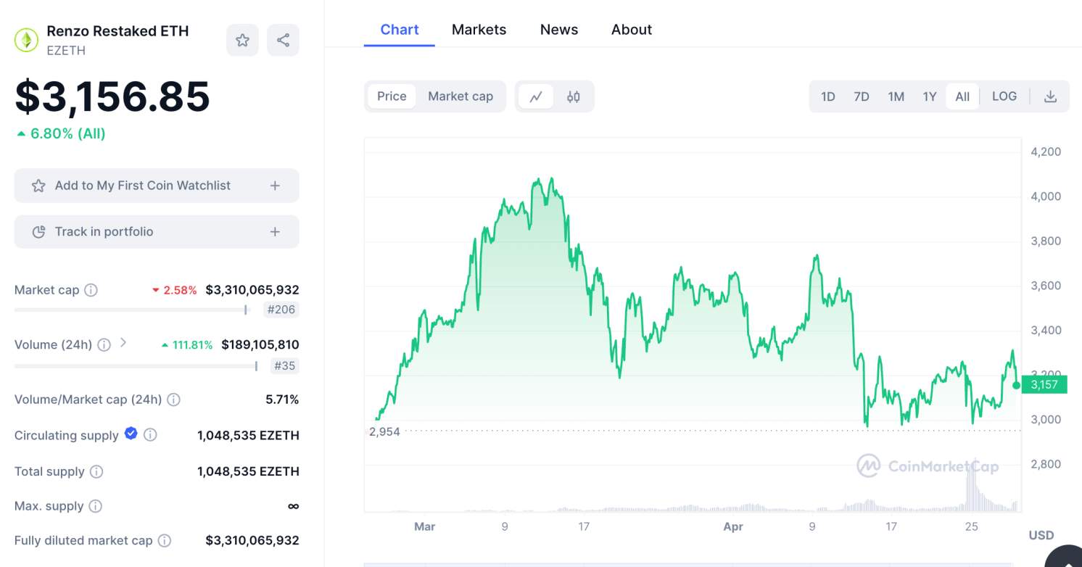Open the Markets tab

coord(479,30)
